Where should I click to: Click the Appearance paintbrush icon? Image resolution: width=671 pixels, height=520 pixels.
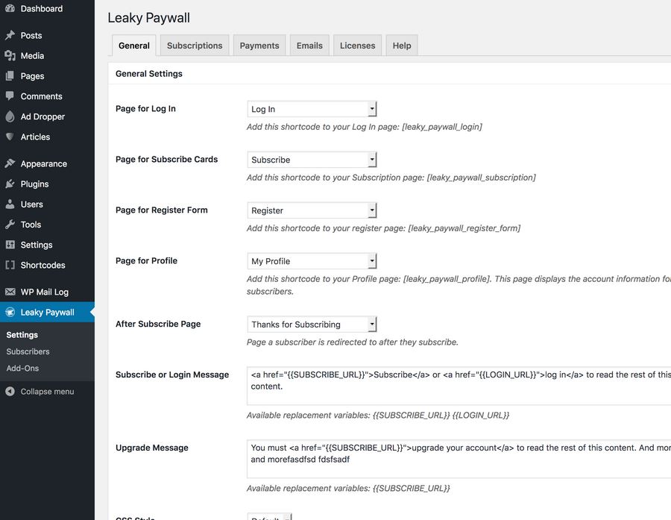(x=10, y=163)
